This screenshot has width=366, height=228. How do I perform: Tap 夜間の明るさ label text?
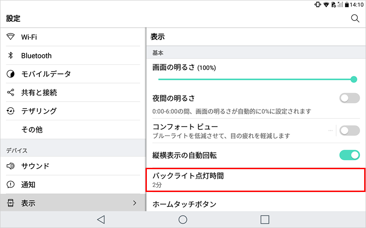click(x=174, y=98)
